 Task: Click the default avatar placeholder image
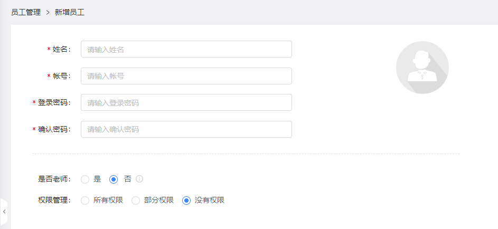422,68
